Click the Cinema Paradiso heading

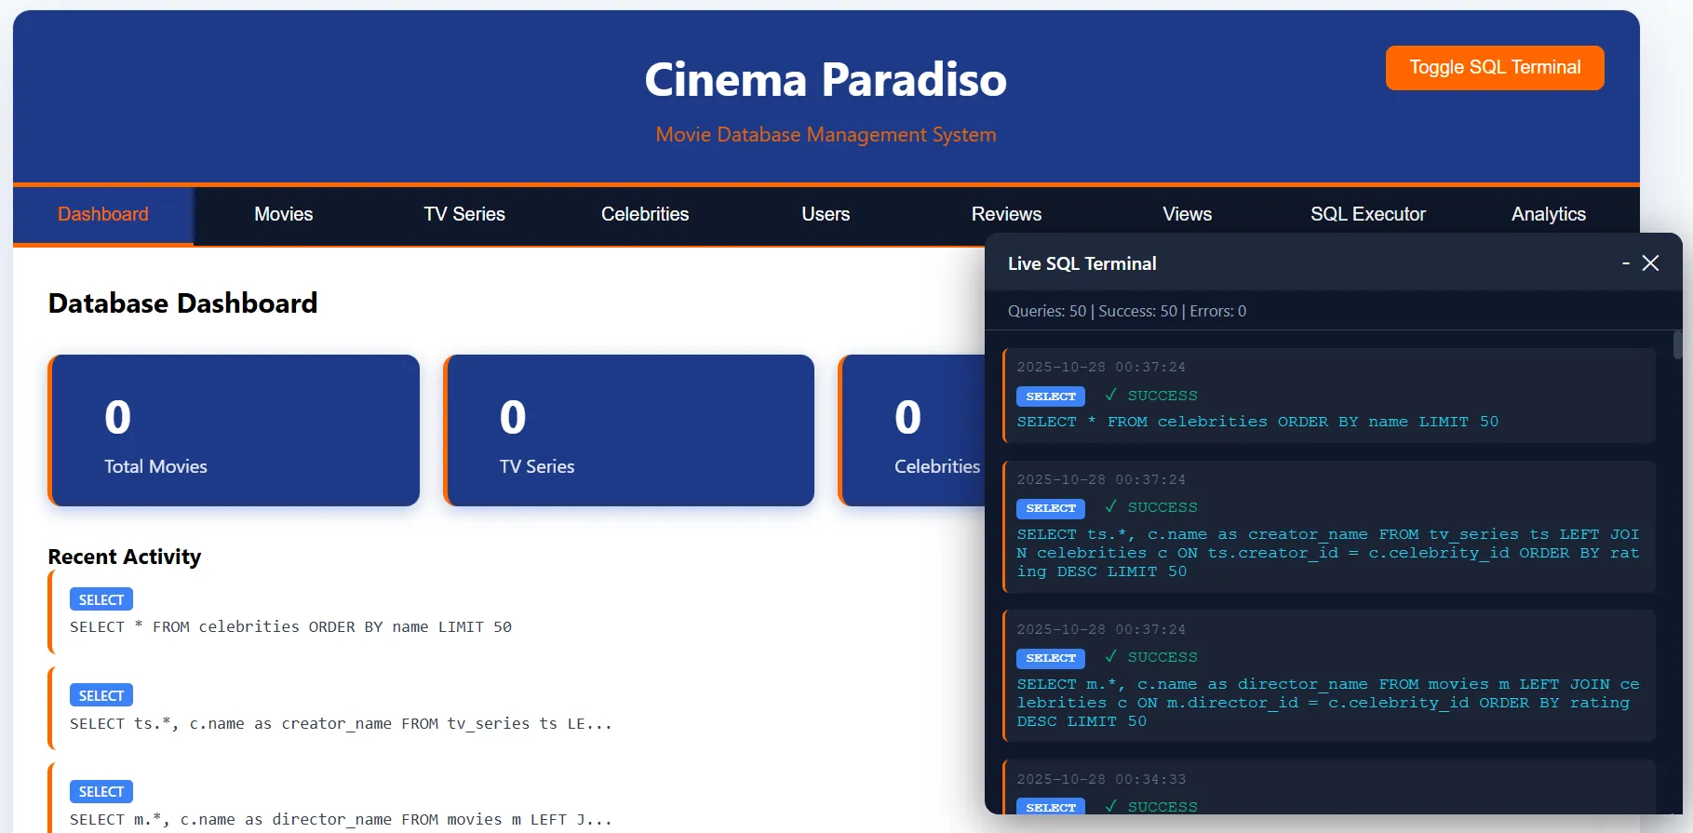click(x=826, y=80)
